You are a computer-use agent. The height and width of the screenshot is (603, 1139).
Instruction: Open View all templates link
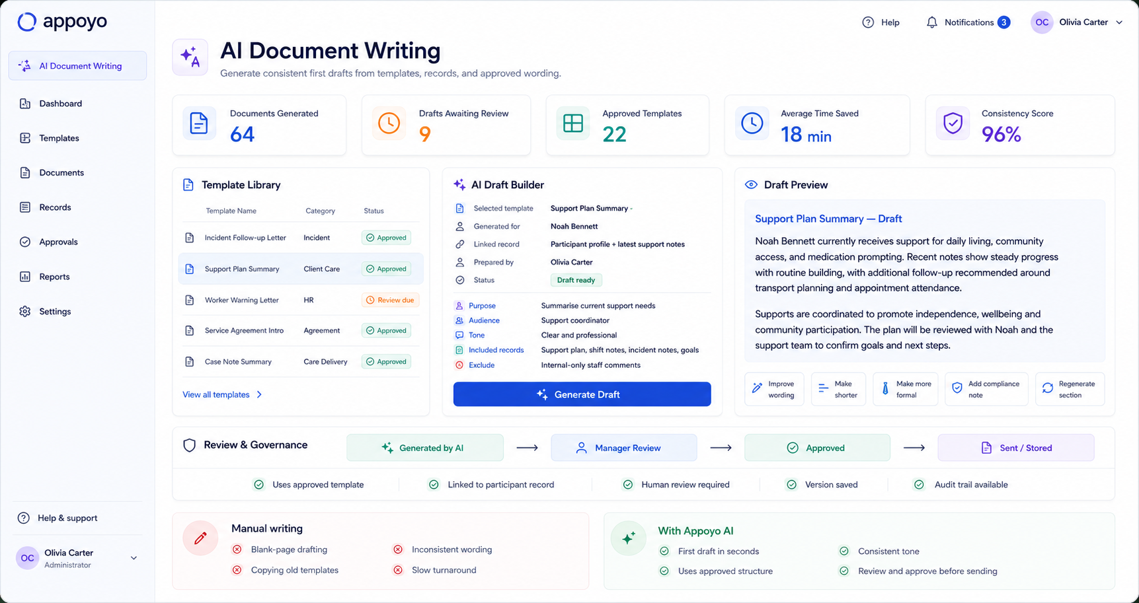[216, 394]
